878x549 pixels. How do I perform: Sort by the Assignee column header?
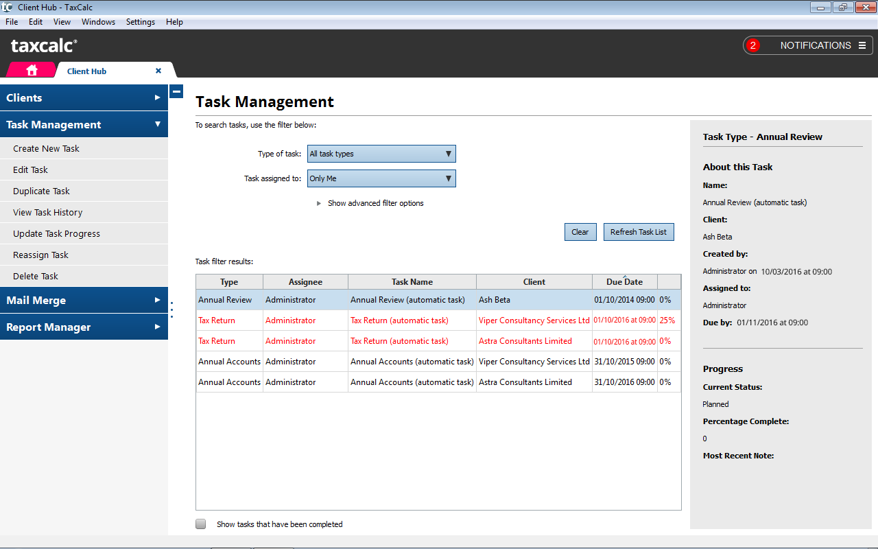[x=305, y=282]
